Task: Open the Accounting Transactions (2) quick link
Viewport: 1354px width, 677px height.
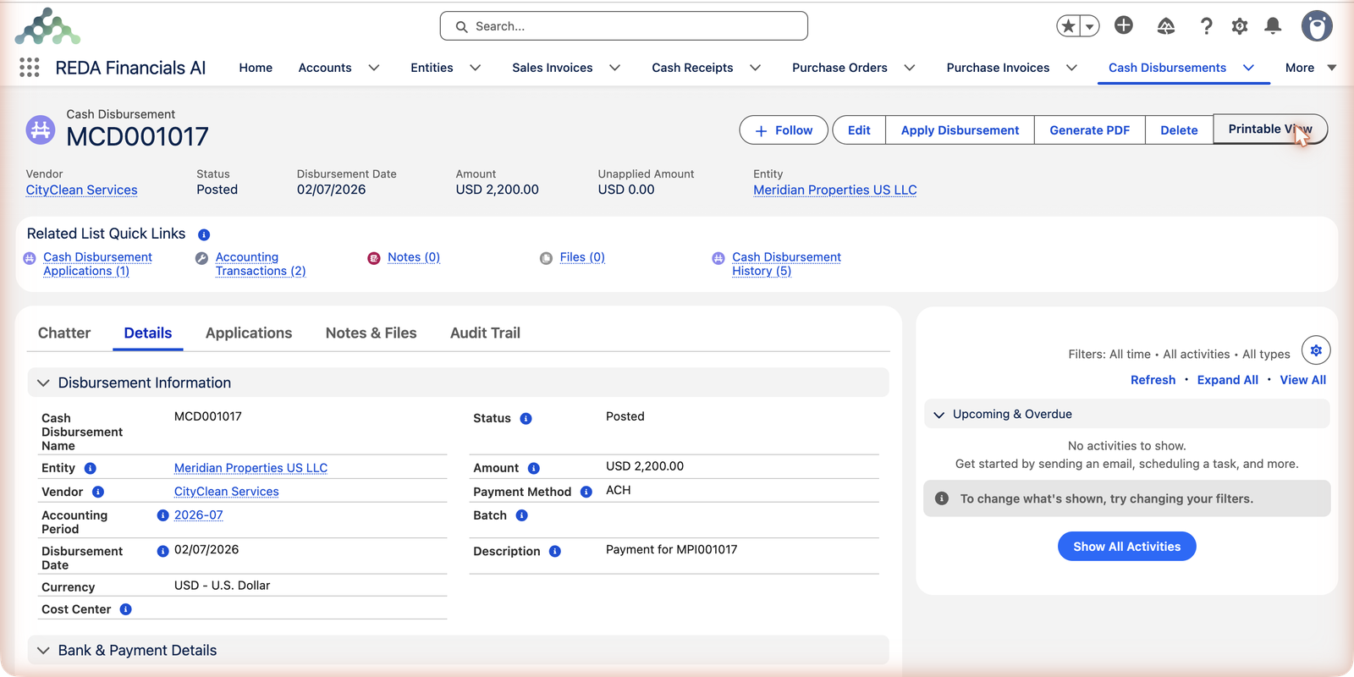Action: (260, 264)
